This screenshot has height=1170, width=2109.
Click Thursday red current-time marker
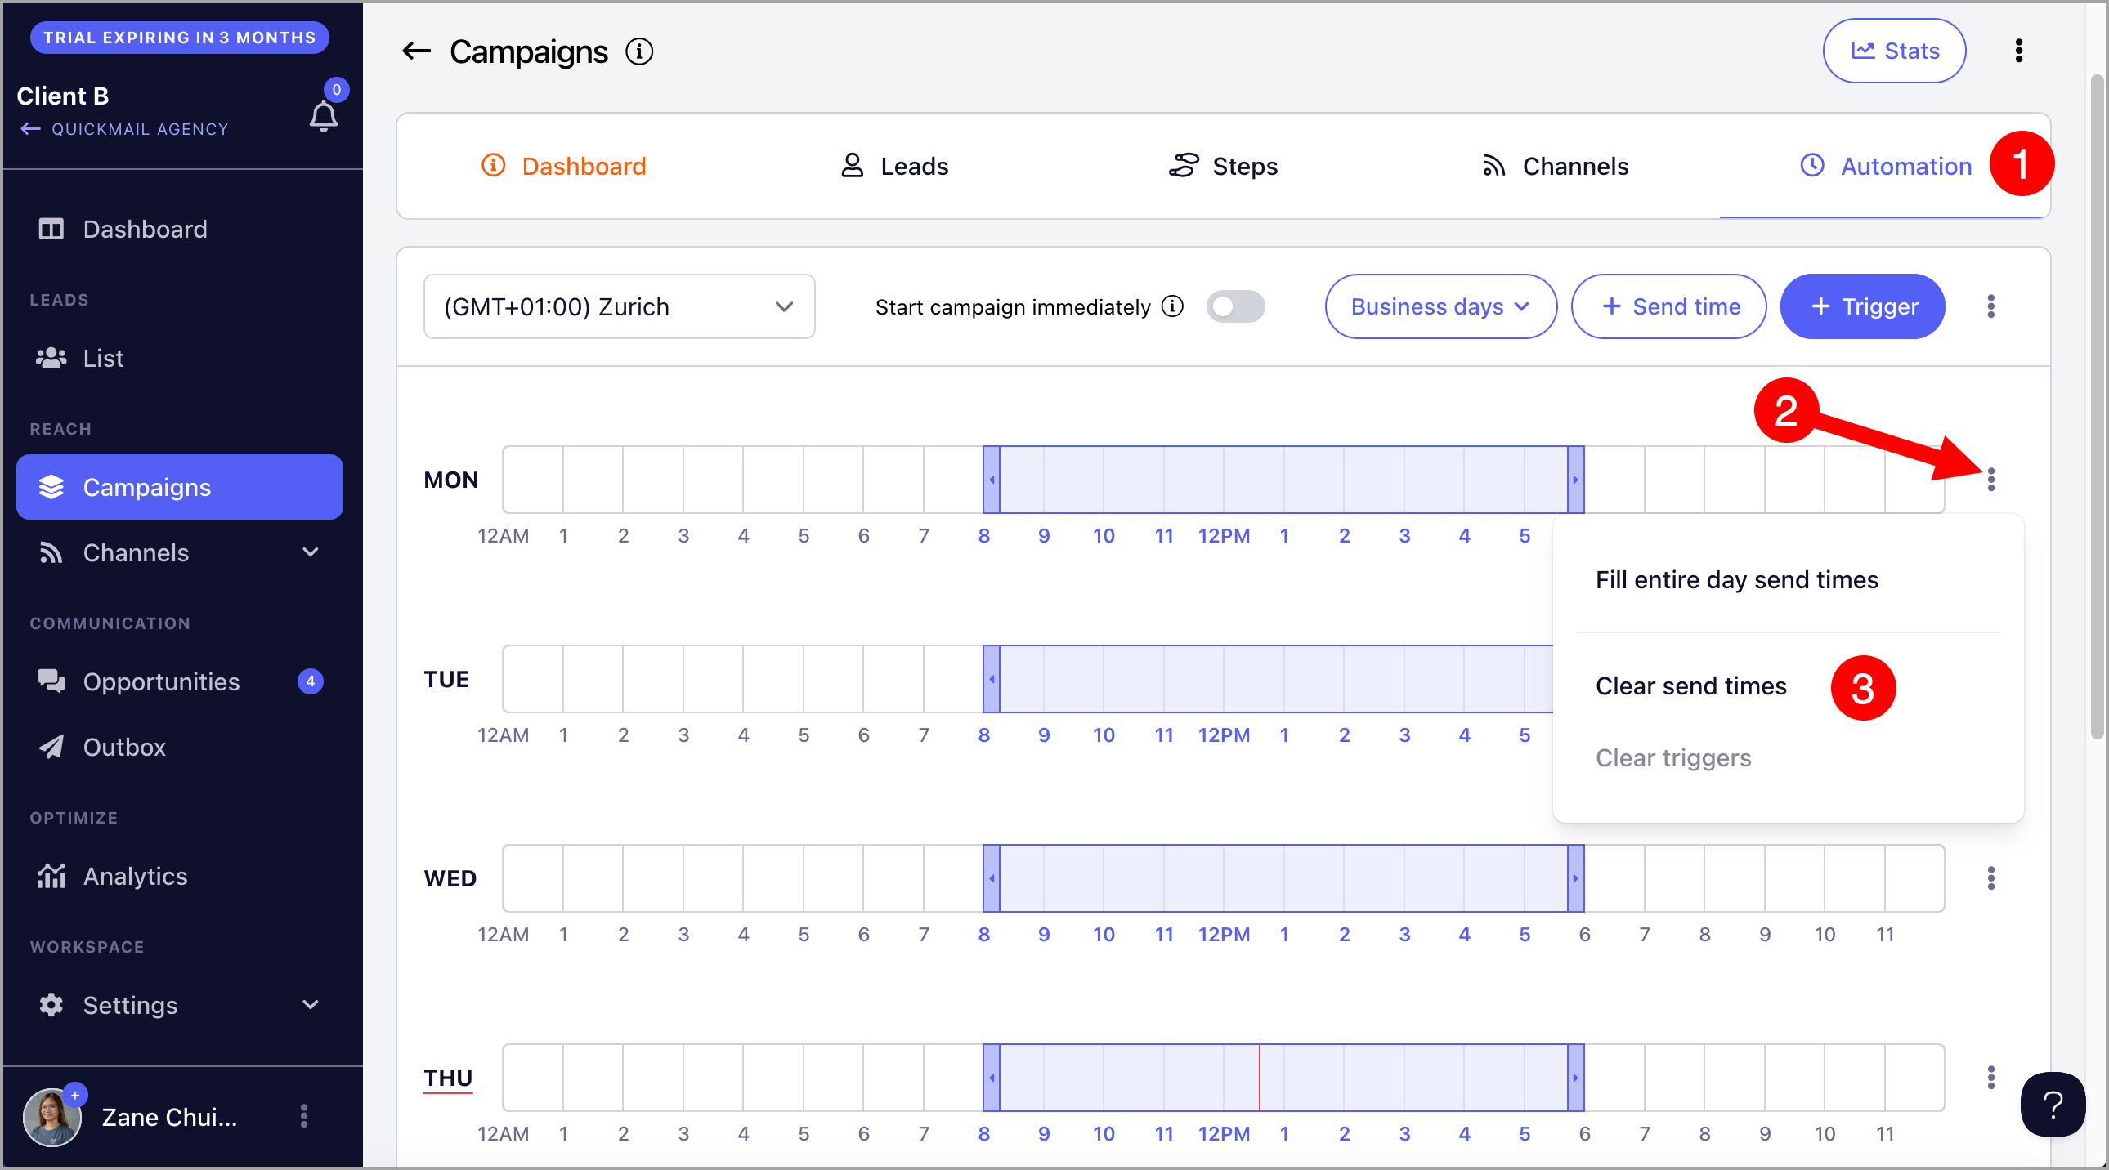pos(1259,1078)
